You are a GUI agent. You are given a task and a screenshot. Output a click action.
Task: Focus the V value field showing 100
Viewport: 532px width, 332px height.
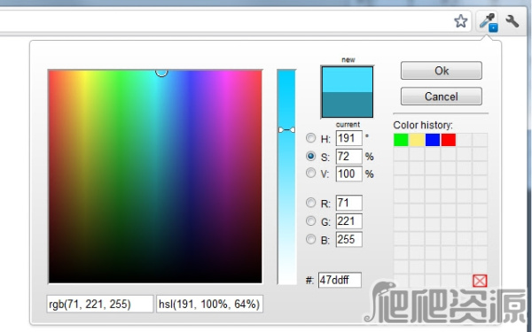click(x=348, y=174)
